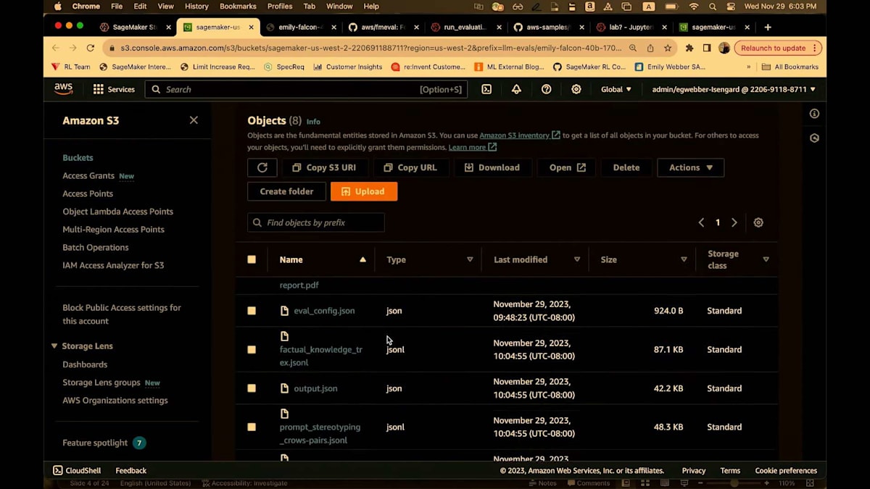Click the Chrome back arrow
Screen dimensions: 870x489
pyautogui.click(x=56, y=48)
